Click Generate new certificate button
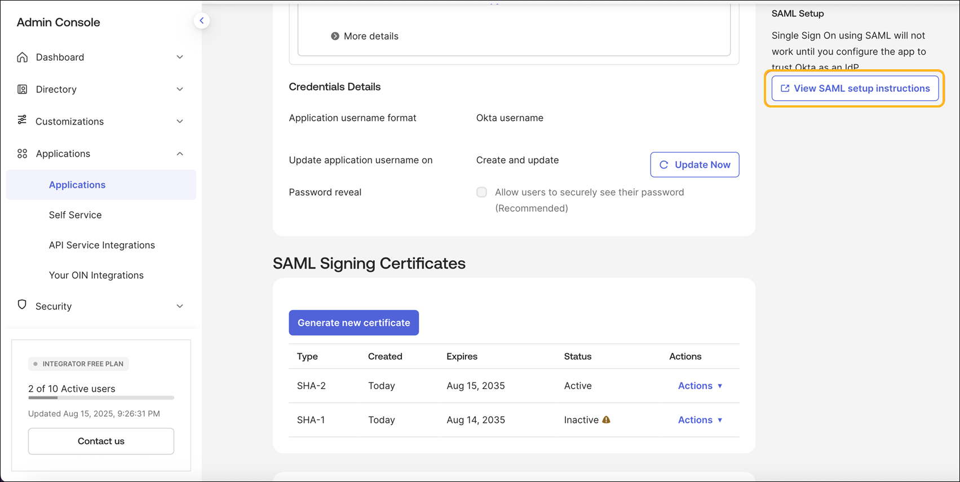 (353, 323)
